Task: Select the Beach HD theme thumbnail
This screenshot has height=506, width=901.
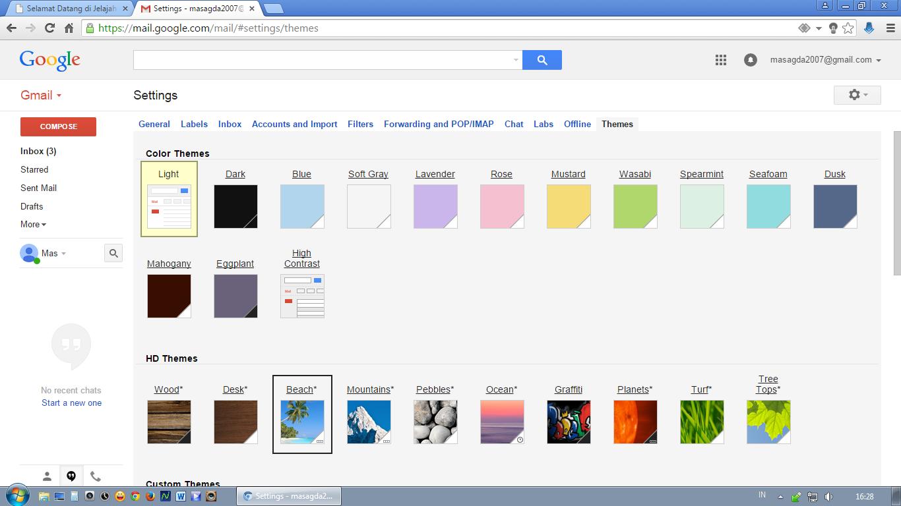Action: coord(302,422)
